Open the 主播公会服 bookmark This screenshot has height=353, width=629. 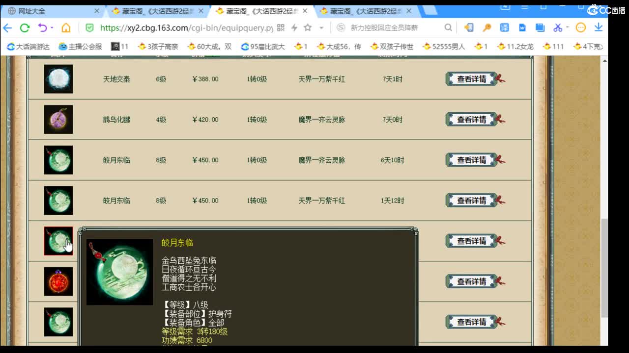click(x=80, y=47)
